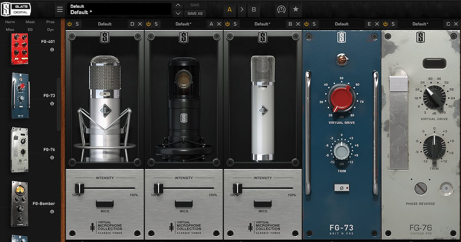The image size is (461, 242).
Task: Remove the FG-73 module with its X
Action: (x=376, y=24)
